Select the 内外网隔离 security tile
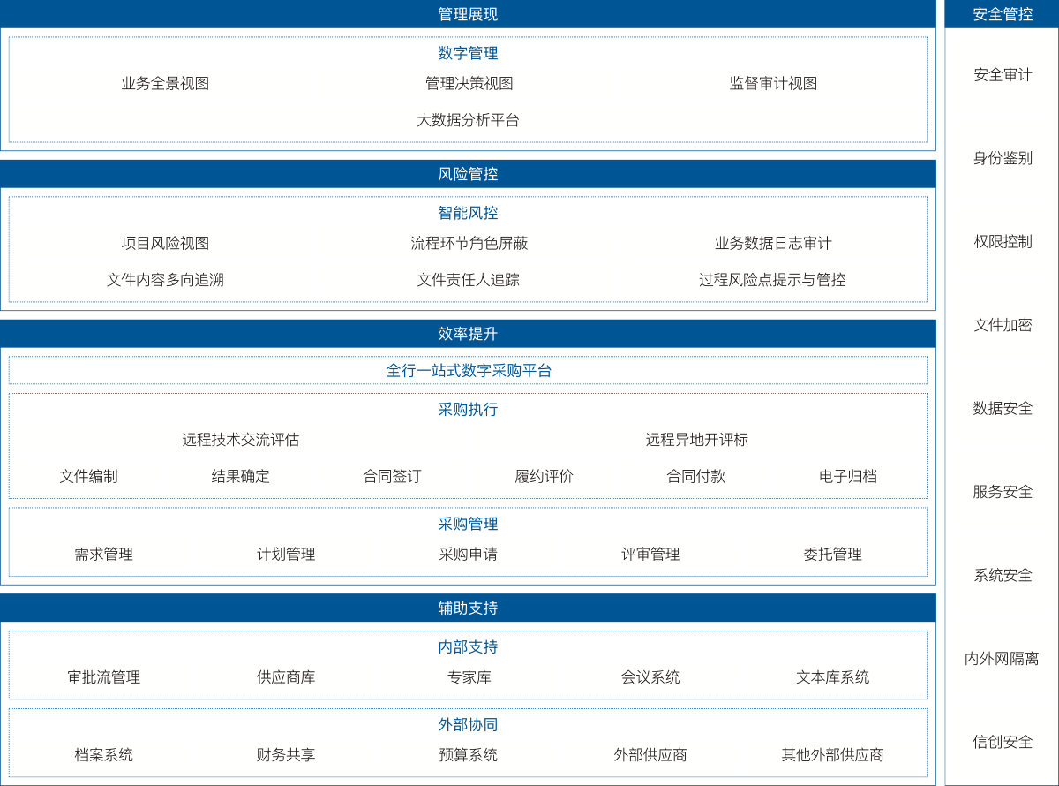The height and width of the screenshot is (786, 1059). (x=1003, y=659)
